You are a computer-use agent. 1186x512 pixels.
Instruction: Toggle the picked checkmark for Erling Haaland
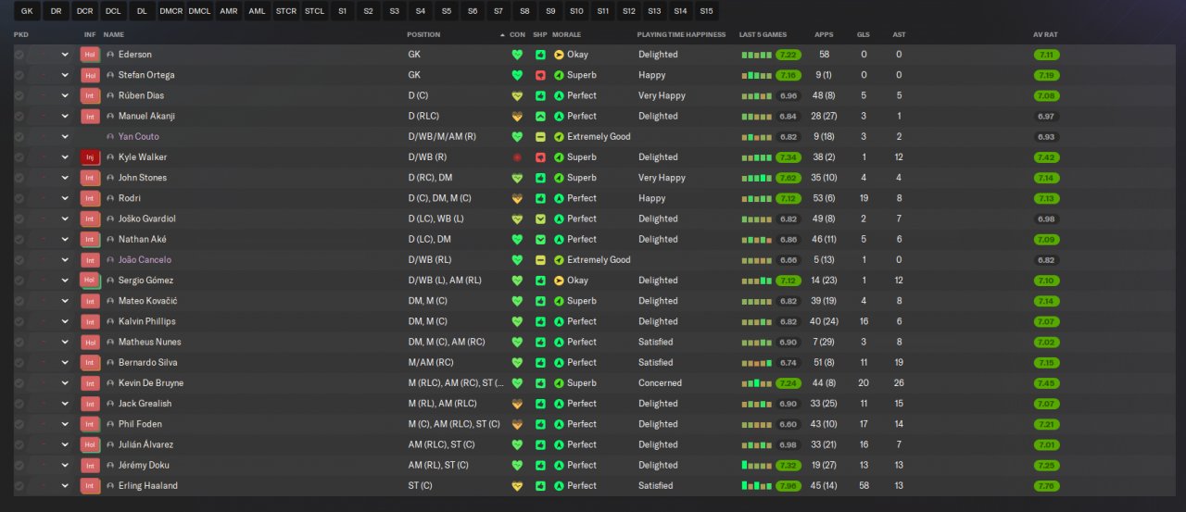click(19, 486)
